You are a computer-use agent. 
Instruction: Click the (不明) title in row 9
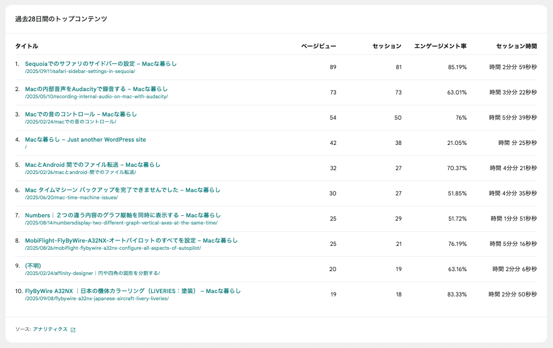[x=33, y=266]
